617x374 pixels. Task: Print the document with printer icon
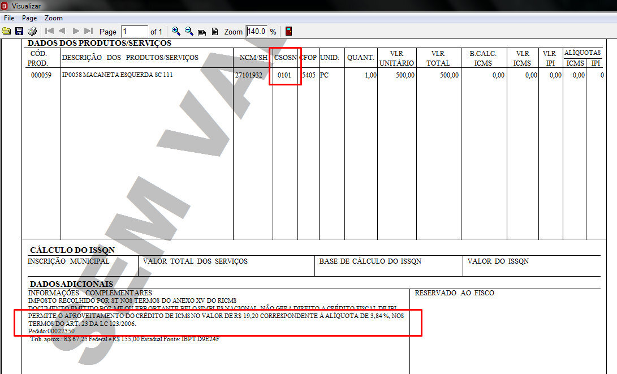click(32, 31)
